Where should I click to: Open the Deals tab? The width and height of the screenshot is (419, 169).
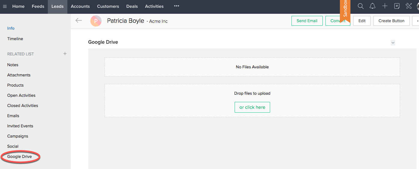[132, 6]
